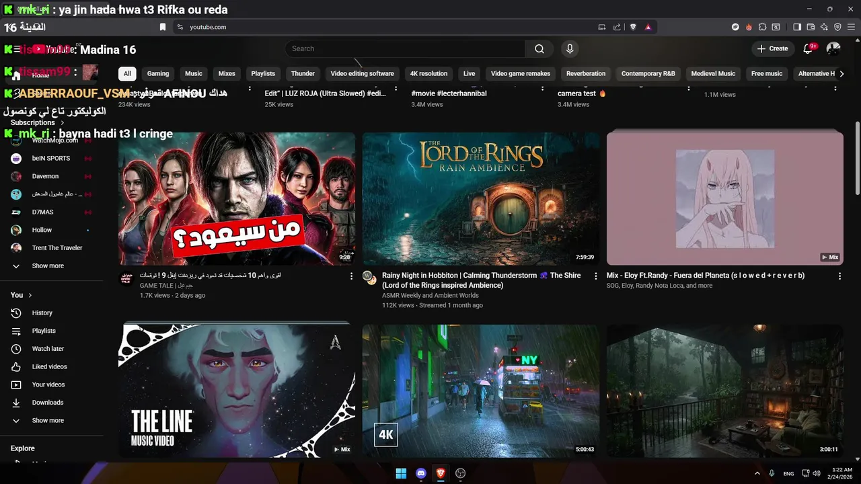Select the Music filter chip

point(194,73)
